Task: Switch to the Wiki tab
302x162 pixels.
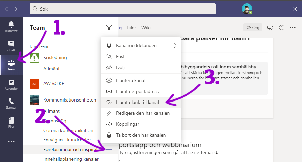Action: point(146,28)
